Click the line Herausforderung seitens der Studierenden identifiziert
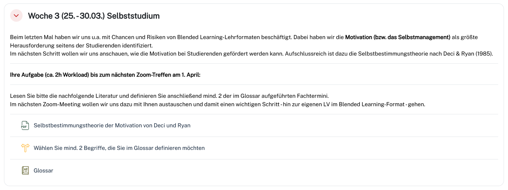The height and width of the screenshot is (190, 508). tap(81, 45)
